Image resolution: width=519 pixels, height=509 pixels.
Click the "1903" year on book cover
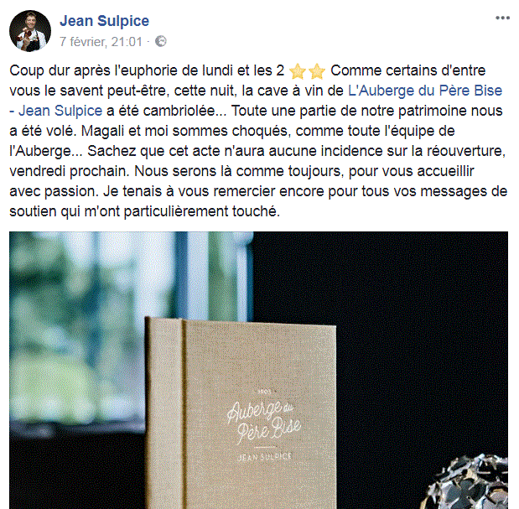click(x=264, y=392)
